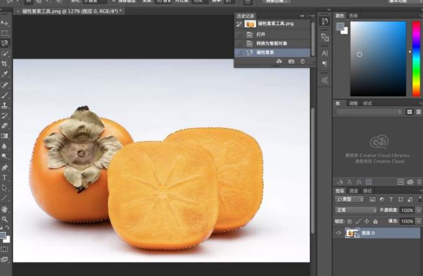Viewport: 423px width, 276px height.
Task: Toggle visibility eye of 图层 0
Action: pyautogui.click(x=339, y=233)
